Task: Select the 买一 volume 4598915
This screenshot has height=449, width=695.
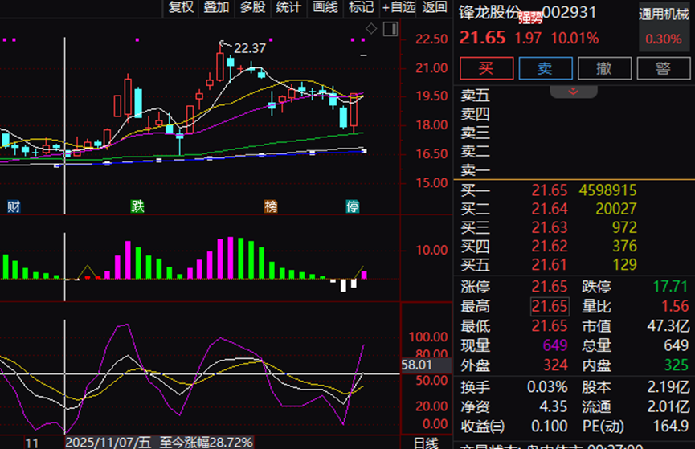Action: [x=607, y=190]
